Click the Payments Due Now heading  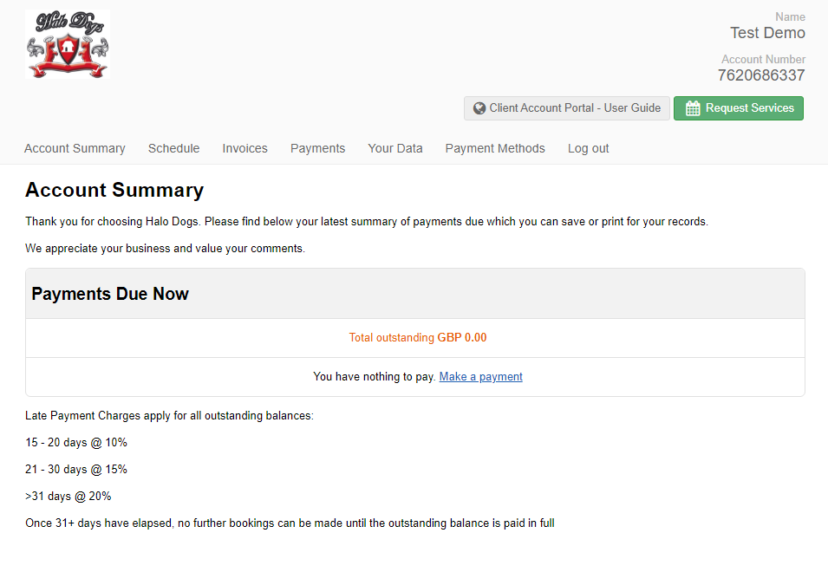click(110, 294)
